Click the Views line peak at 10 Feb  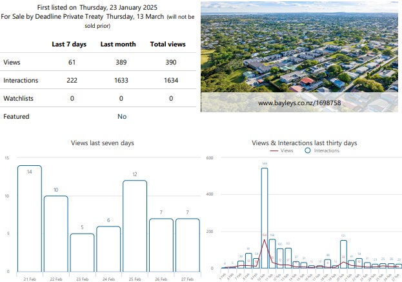point(265,241)
